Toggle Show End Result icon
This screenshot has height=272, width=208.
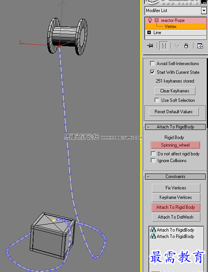point(164,46)
